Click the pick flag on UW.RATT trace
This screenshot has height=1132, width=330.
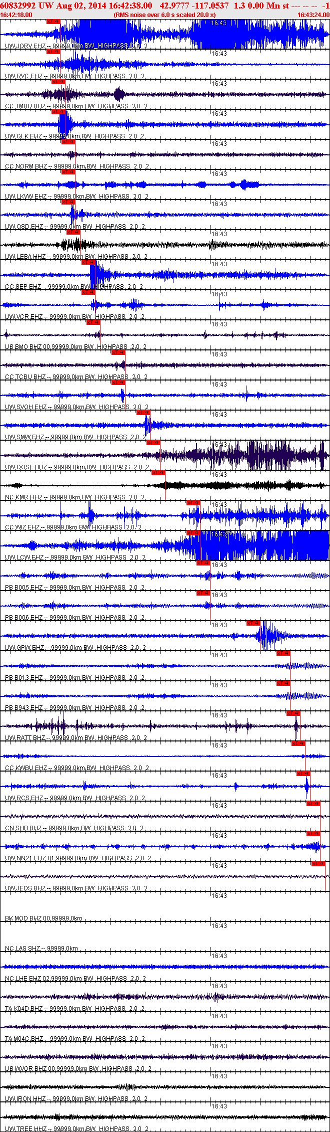[293, 713]
